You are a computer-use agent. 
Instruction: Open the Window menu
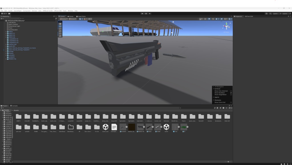tap(70, 11)
